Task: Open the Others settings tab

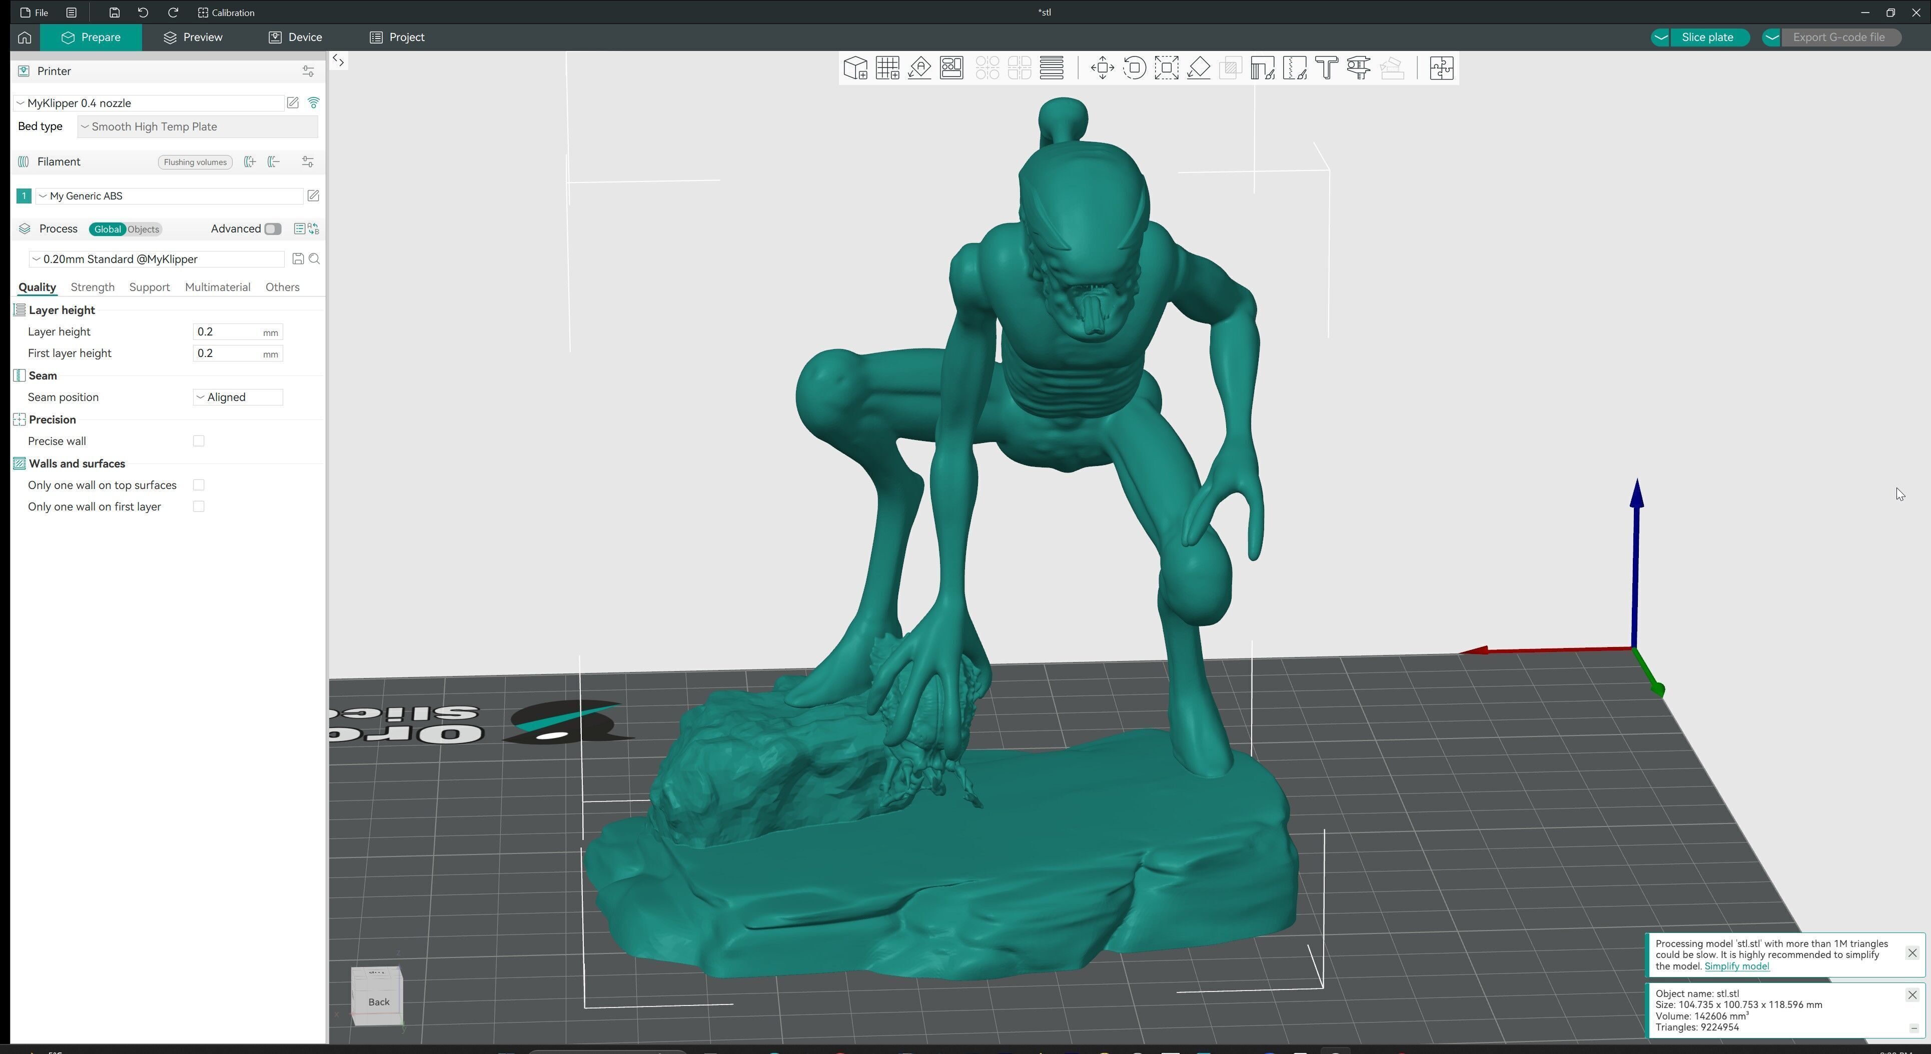Action: (283, 287)
